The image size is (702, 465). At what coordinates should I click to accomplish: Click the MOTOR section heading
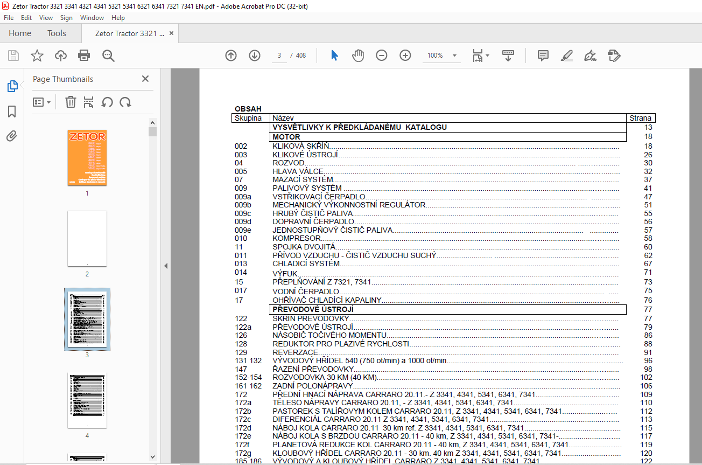coord(286,137)
